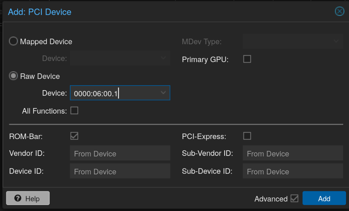
Task: Click the Vendor ID input field
Action: point(120,153)
